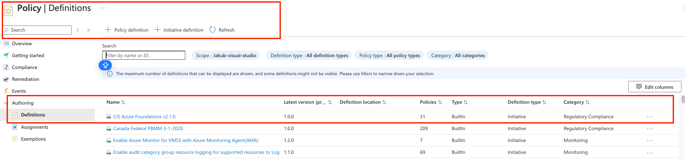Image resolution: width=685 pixels, height=160 pixels.
Task: Open Remediation page in sidebar
Action: point(26,79)
